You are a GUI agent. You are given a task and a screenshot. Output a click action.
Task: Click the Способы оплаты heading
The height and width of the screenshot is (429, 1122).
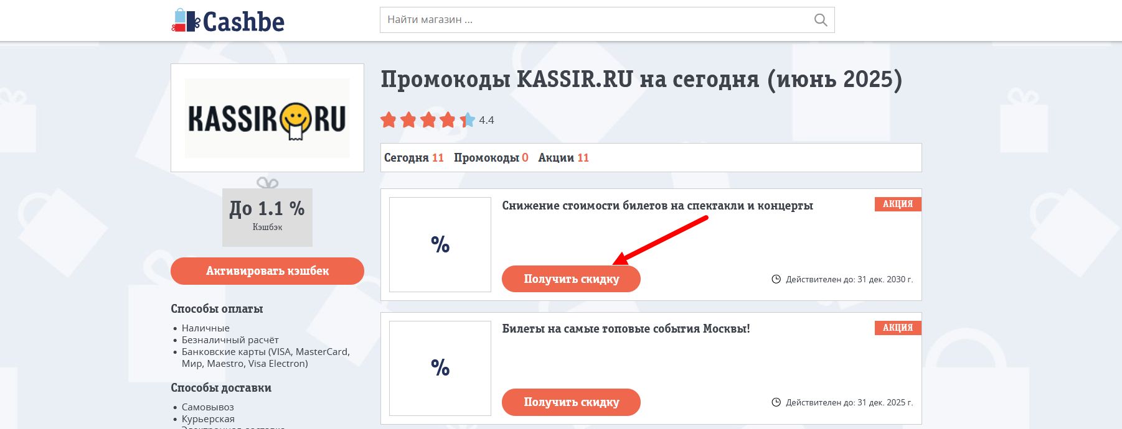tap(217, 309)
